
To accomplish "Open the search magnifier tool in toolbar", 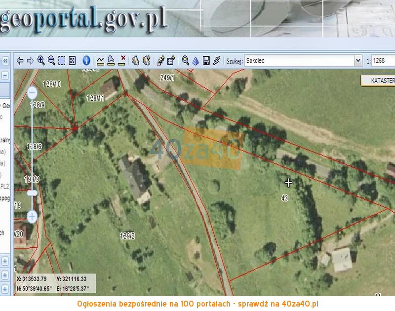I will (x=186, y=60).
